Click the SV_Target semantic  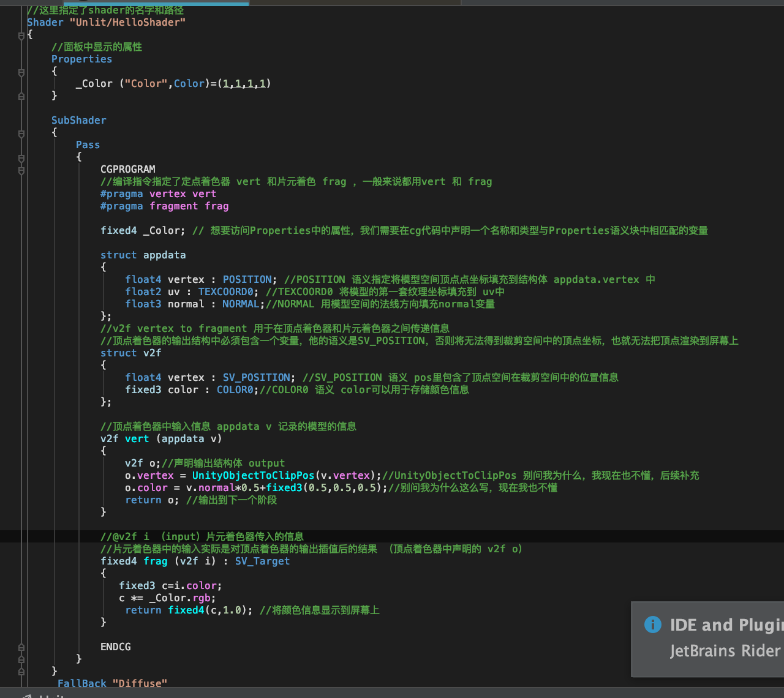coord(262,561)
